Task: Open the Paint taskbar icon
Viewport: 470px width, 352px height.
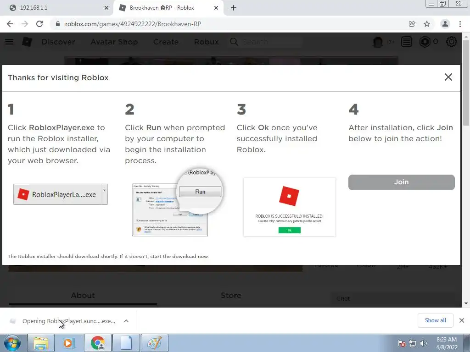Action: click(x=154, y=343)
